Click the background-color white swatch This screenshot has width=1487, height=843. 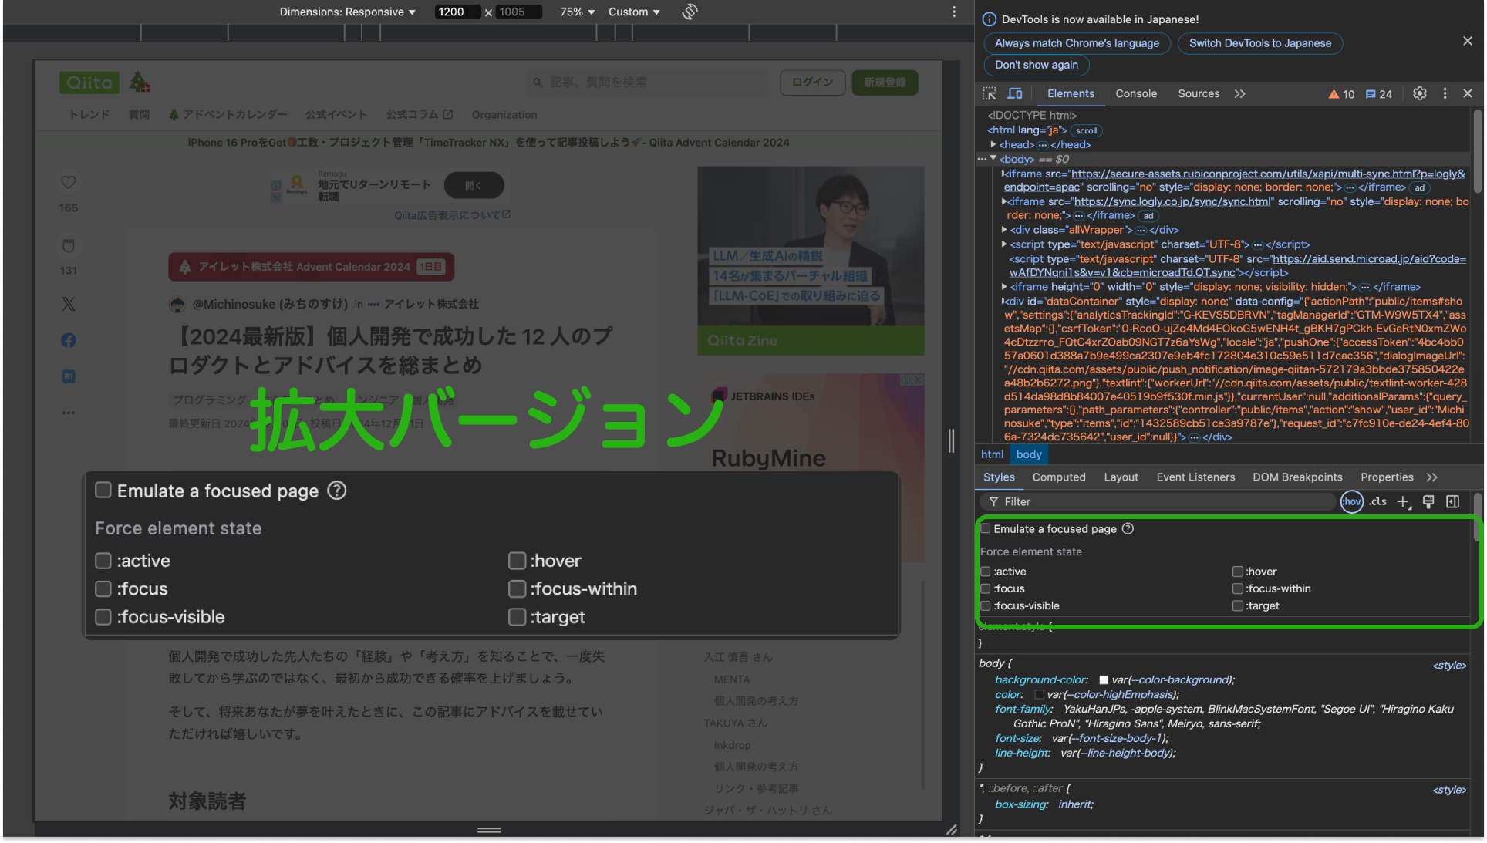(x=1103, y=680)
